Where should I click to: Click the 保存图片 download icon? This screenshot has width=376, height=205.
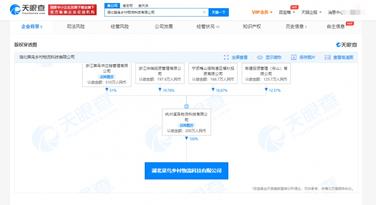(294, 57)
